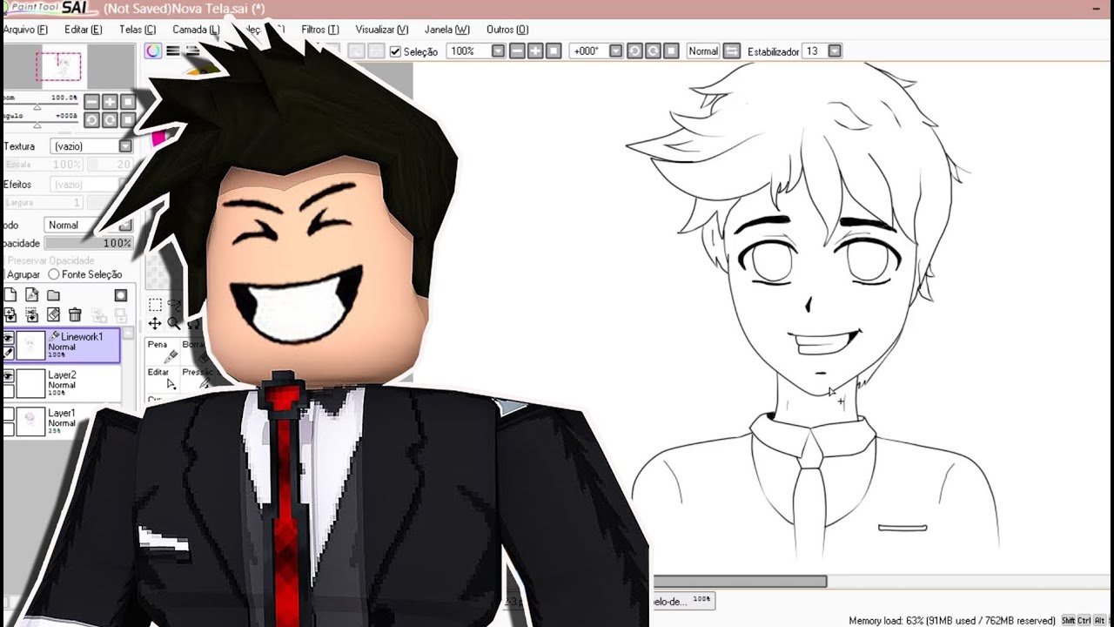Open the Outros menu

pos(507,30)
